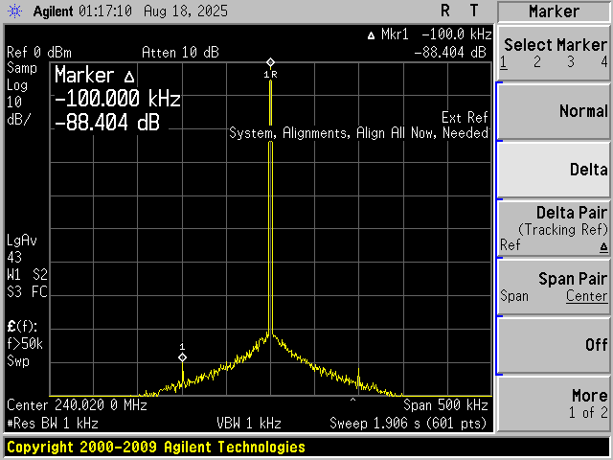Image resolution: width=613 pixels, height=460 pixels.
Task: Click the Align All Now Needed message
Action: [x=358, y=133]
